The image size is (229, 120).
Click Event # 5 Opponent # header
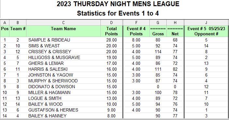pyautogui.click(x=206, y=31)
